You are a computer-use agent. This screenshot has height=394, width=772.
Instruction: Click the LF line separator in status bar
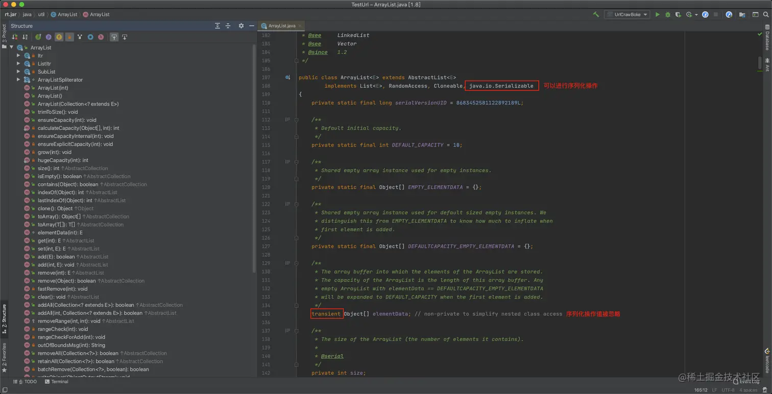coord(714,390)
